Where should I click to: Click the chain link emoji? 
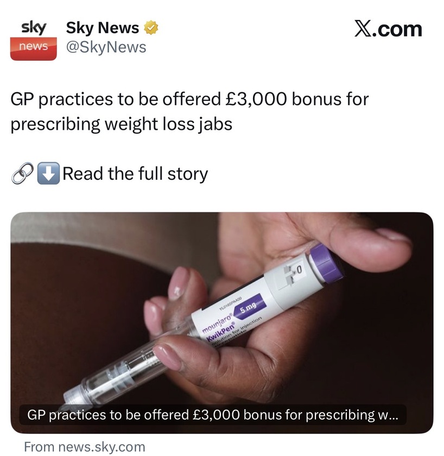pyautogui.click(x=22, y=173)
